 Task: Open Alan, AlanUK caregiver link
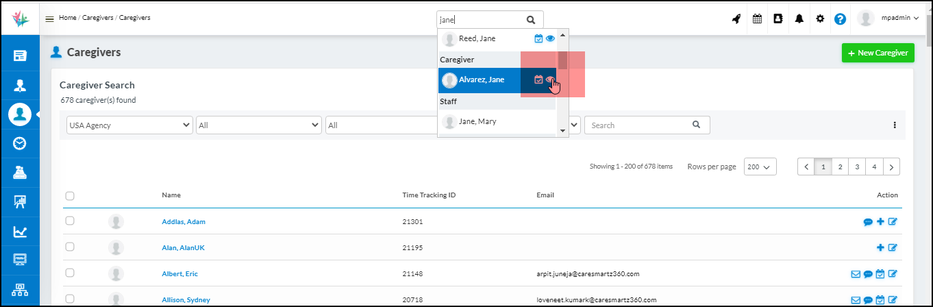coord(183,247)
